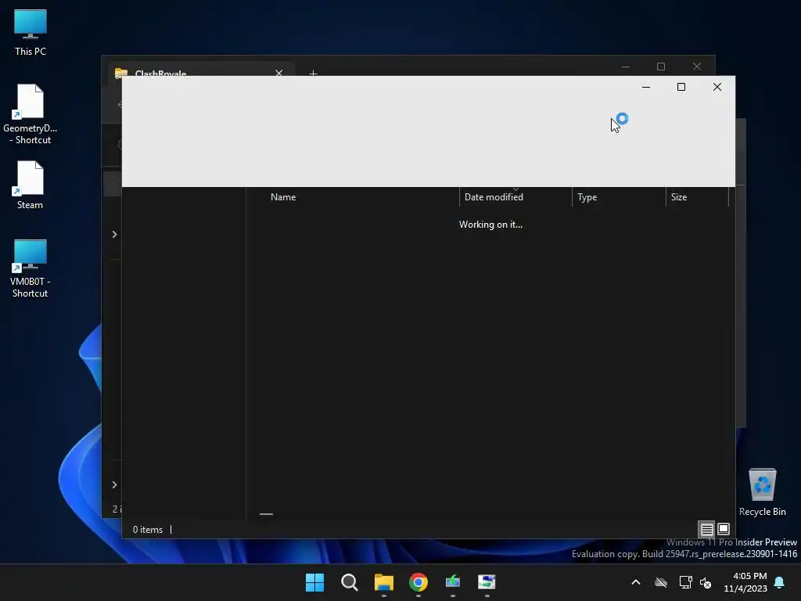Screen dimensions: 801x601
Task: Open the sixth taskbar app icon
Action: click(x=487, y=582)
